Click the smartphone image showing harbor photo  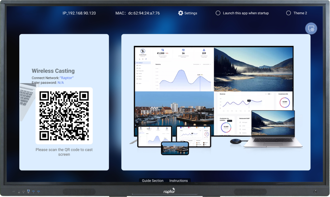[175, 148]
